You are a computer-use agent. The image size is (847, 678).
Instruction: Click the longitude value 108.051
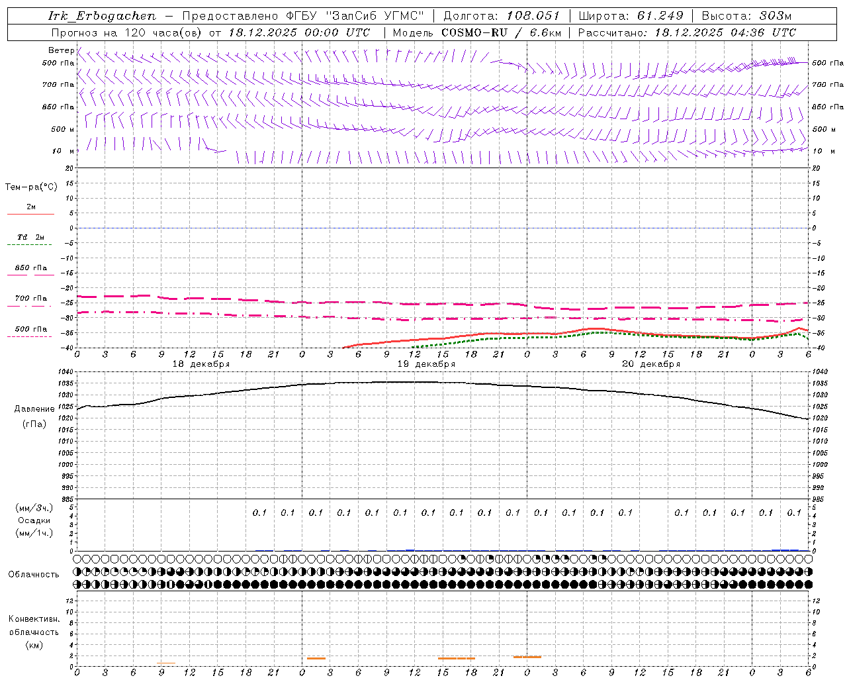point(533,16)
